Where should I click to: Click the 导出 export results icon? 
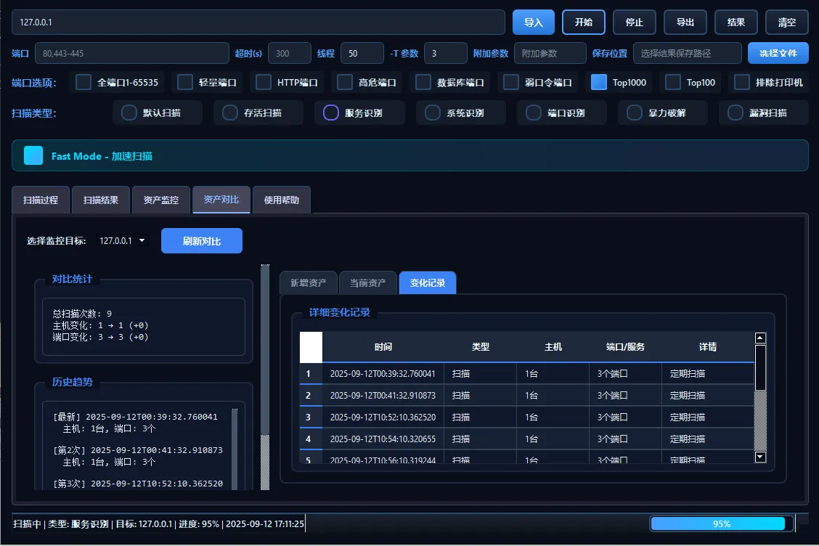(x=685, y=22)
